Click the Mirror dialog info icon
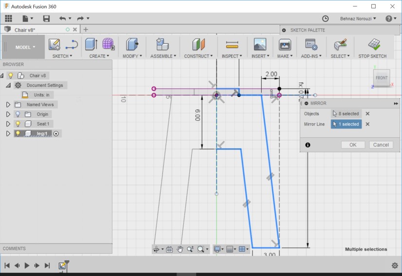The image size is (402, 276). coord(308,145)
